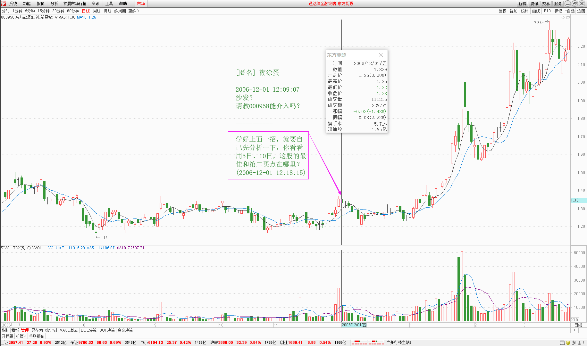Click the satellite dish icon in status bar
Image resolution: width=587 pixels, height=346 pixels.
[574, 342]
